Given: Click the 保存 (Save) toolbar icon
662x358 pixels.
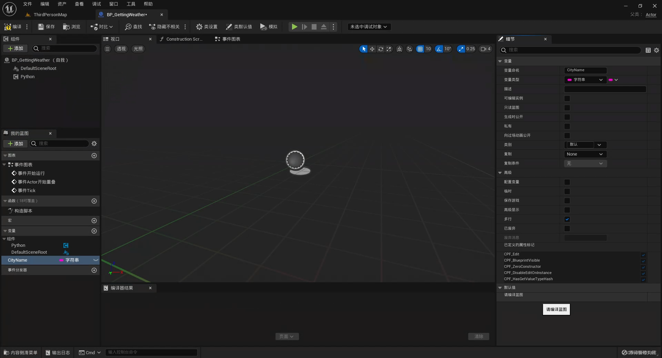Looking at the screenshot, I should [x=46, y=27].
